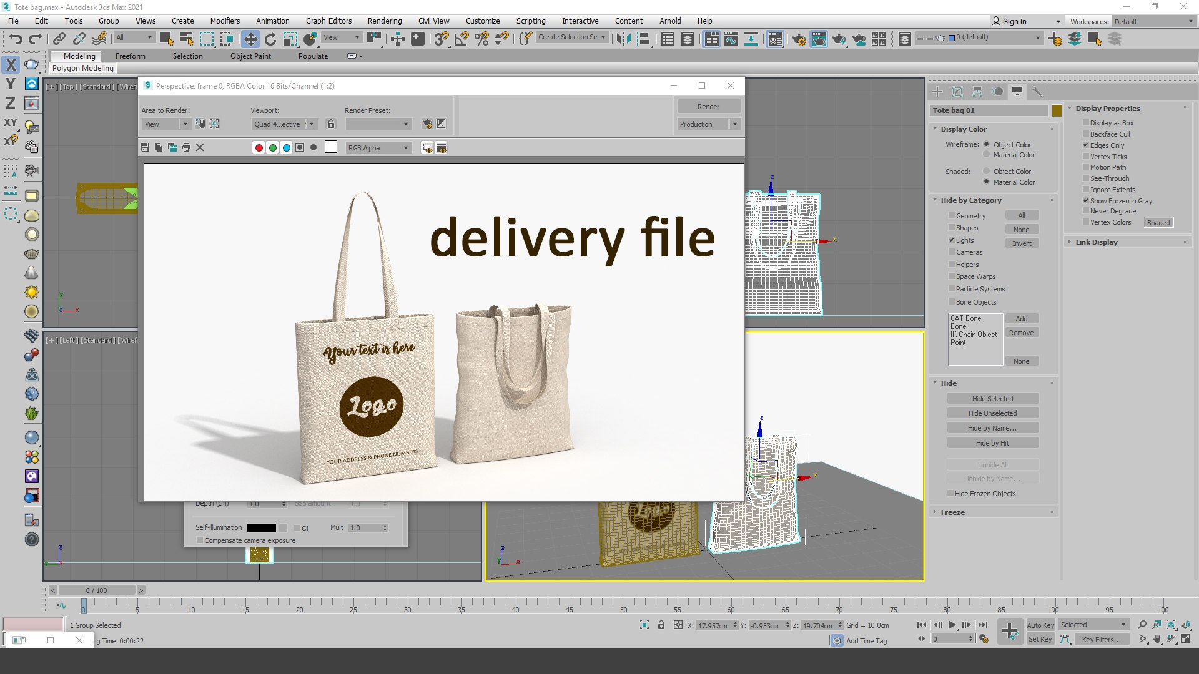Screen dimensions: 1199x674
Task: Click go to start of timeline button
Action: pyautogui.click(x=922, y=625)
